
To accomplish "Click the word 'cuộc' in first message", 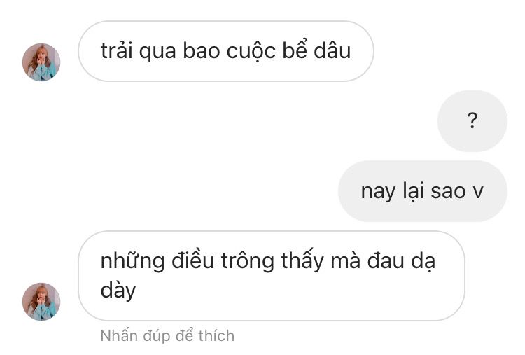I will (x=251, y=52).
